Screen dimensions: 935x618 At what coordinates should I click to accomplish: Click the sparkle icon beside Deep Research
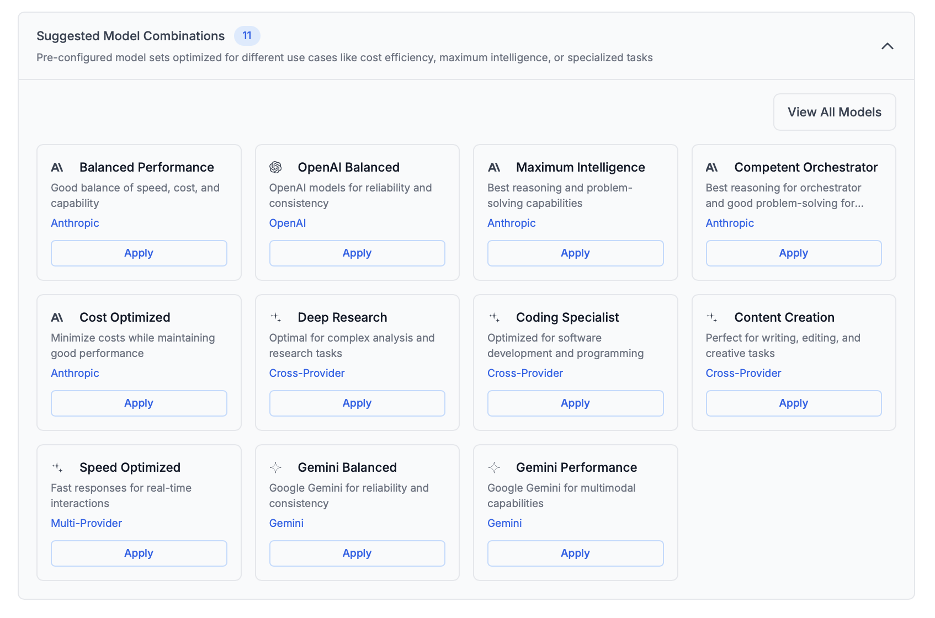pyautogui.click(x=275, y=317)
